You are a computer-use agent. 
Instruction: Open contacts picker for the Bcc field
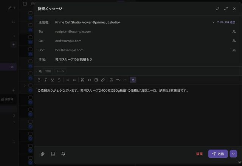[234, 50]
